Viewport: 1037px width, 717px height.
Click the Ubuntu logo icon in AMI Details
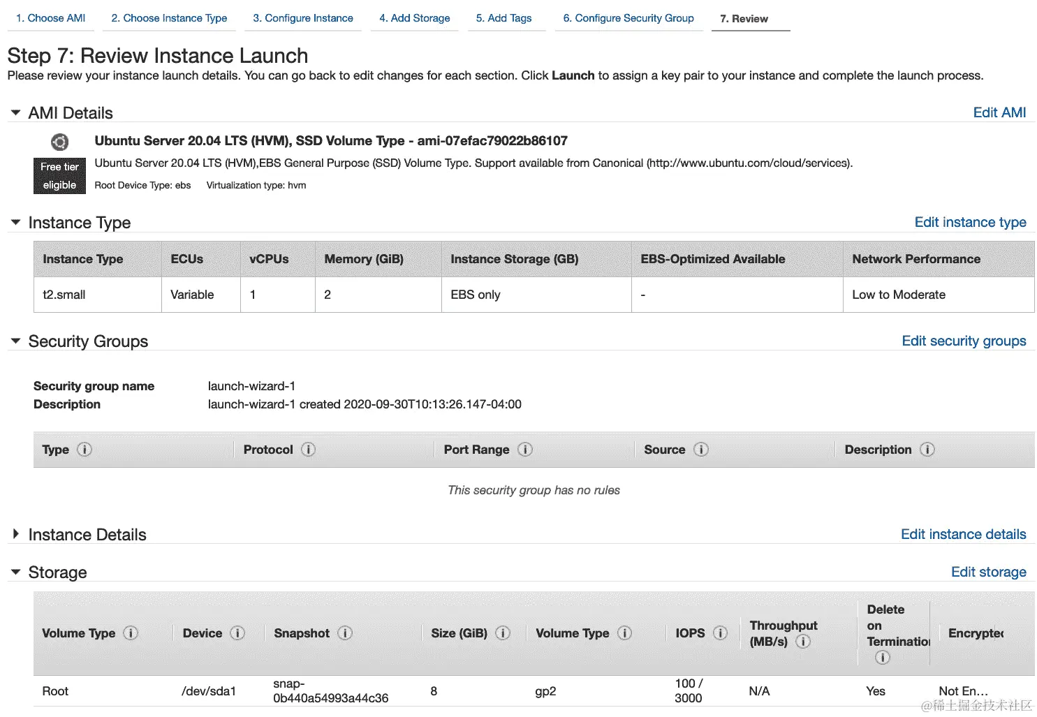tap(60, 142)
